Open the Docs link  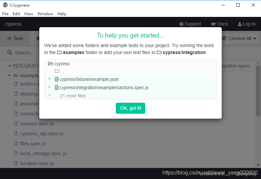pos(219,24)
